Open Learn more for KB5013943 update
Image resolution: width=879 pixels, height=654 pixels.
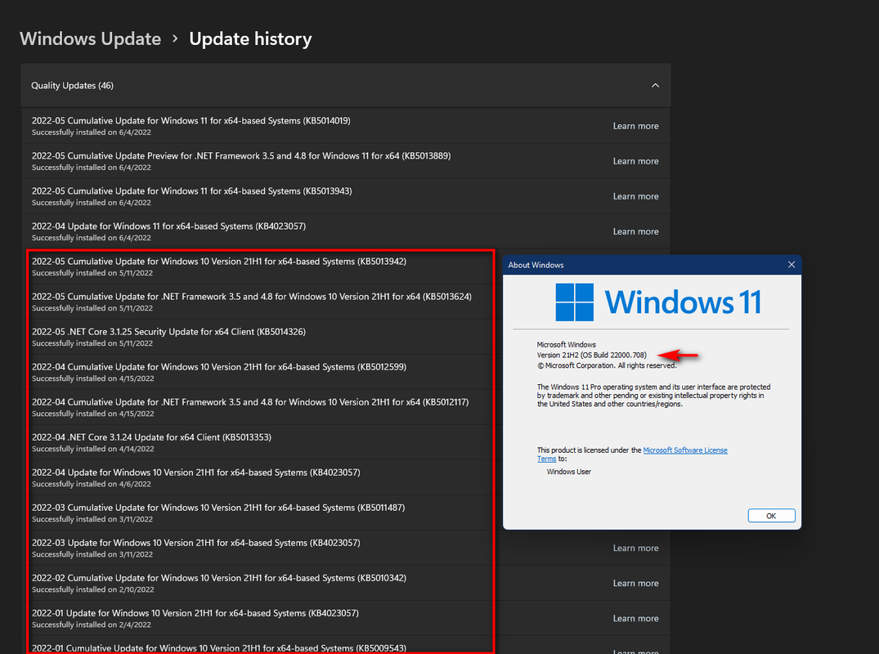pos(635,196)
